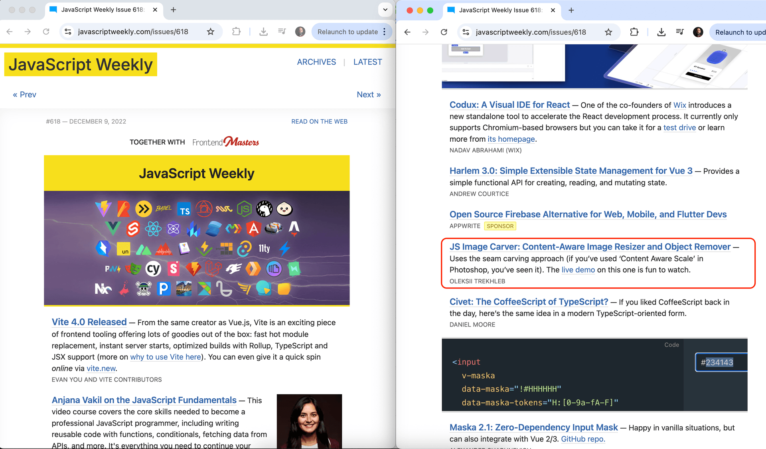The width and height of the screenshot is (766, 449).
Task: Open extensions puzzle icon in right window
Action: pos(634,32)
